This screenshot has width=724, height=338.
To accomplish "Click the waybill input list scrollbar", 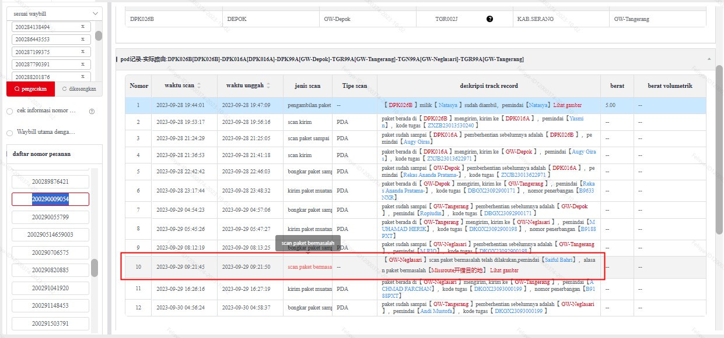I will pyautogui.click(x=99, y=35).
